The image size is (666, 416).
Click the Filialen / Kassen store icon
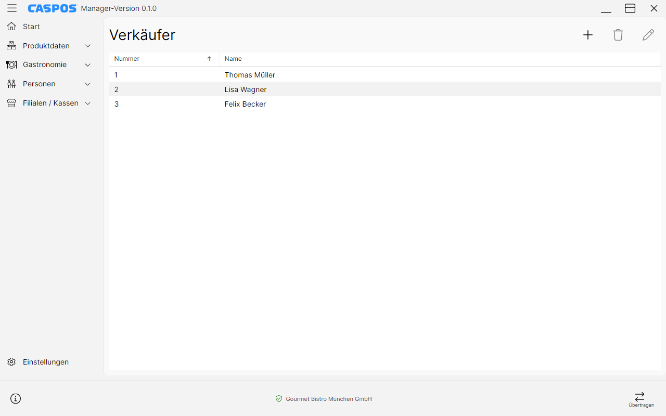(x=11, y=103)
